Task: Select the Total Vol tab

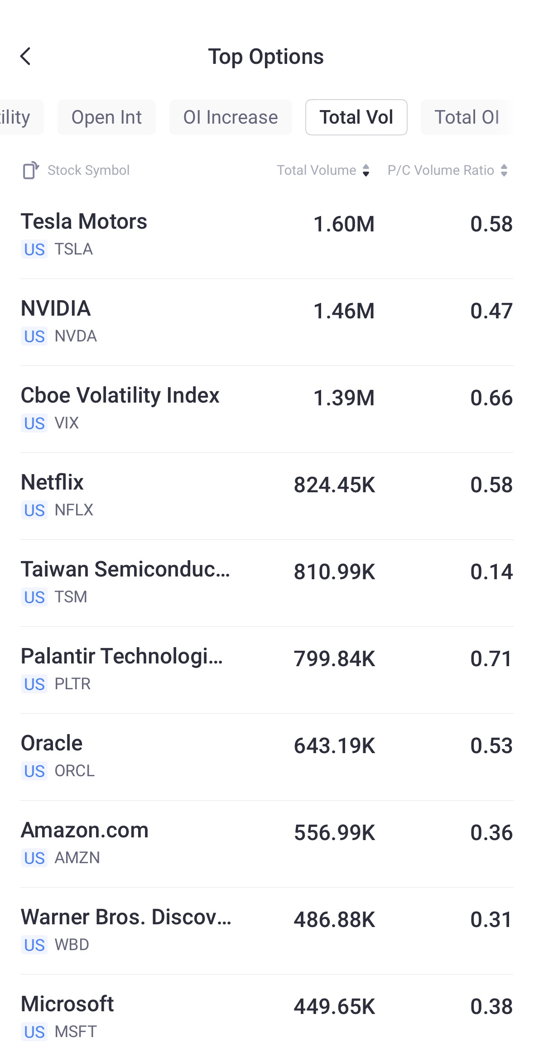Action: (x=356, y=117)
